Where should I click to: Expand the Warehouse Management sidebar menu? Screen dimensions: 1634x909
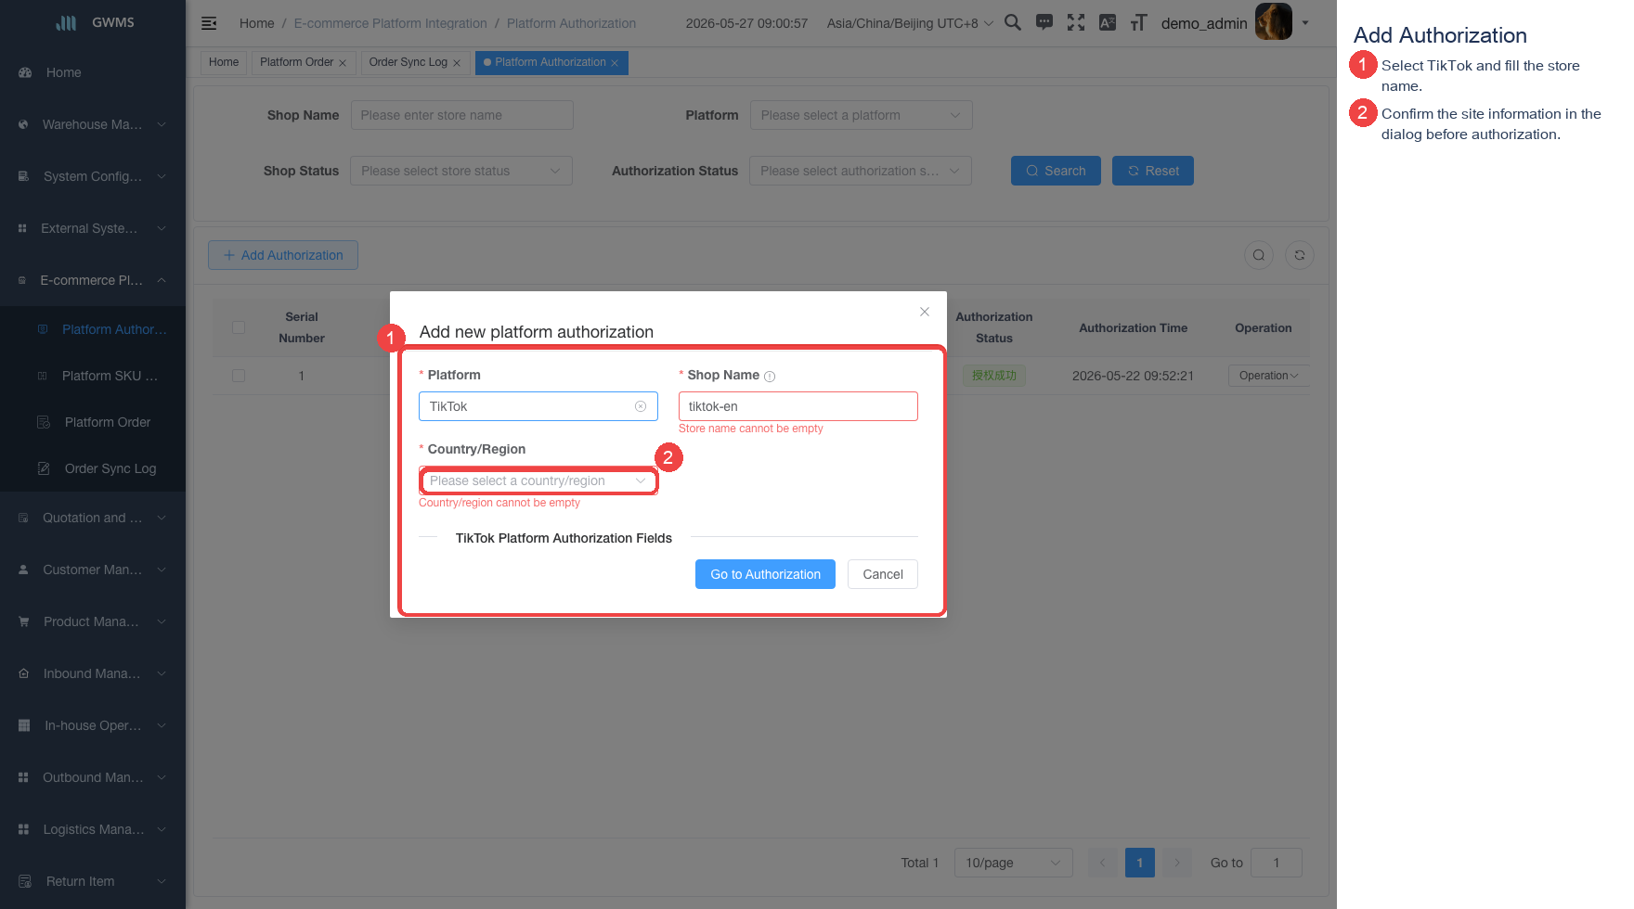coord(93,124)
